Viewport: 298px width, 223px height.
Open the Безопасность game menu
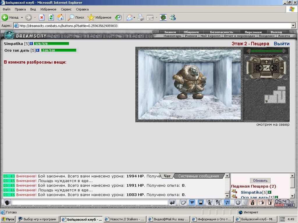point(221,32)
